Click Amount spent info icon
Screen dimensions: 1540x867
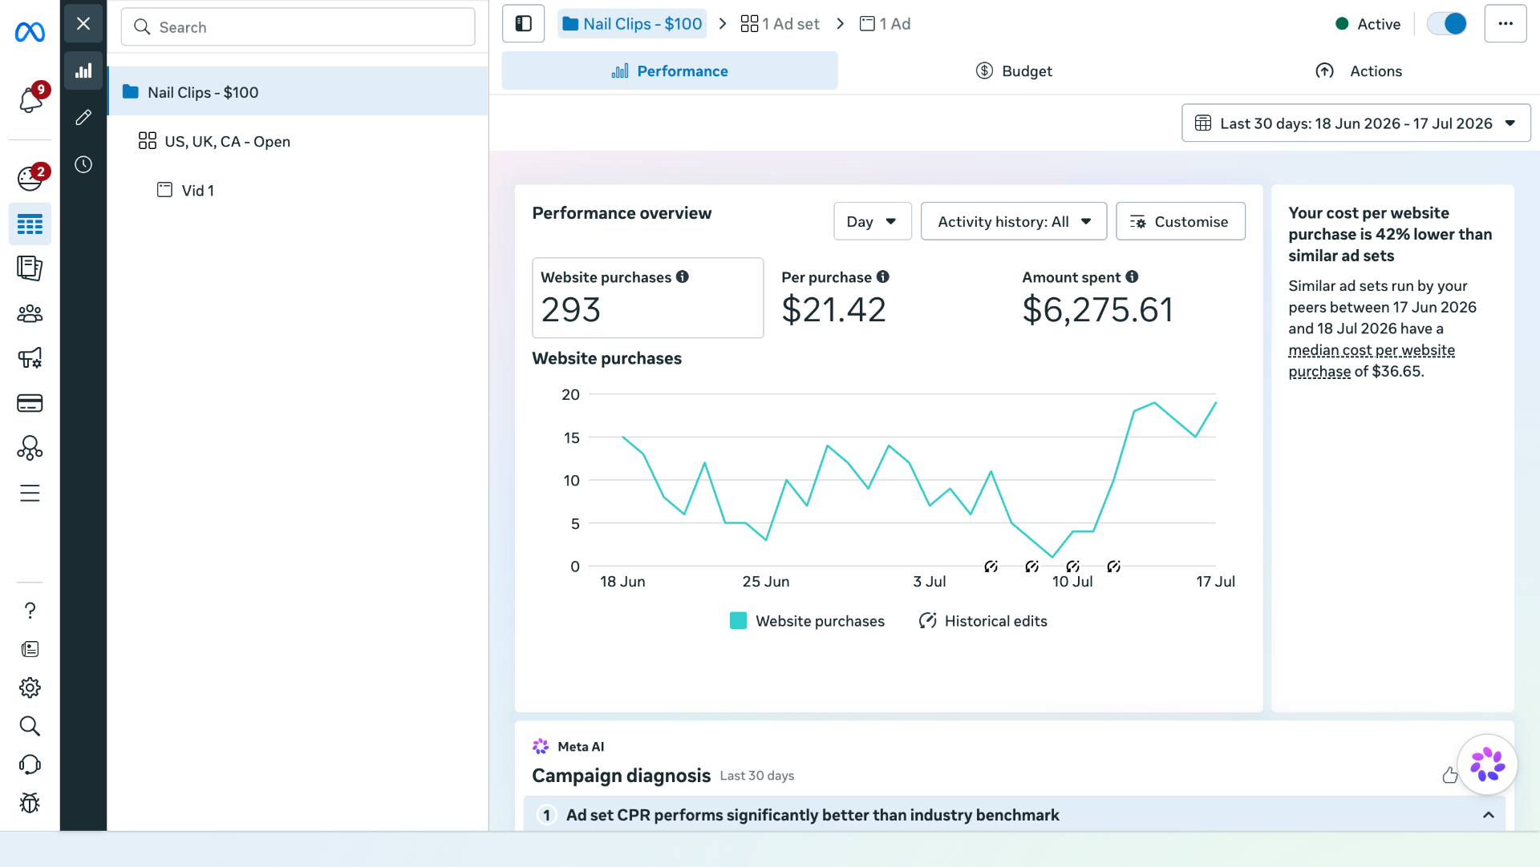(1132, 276)
